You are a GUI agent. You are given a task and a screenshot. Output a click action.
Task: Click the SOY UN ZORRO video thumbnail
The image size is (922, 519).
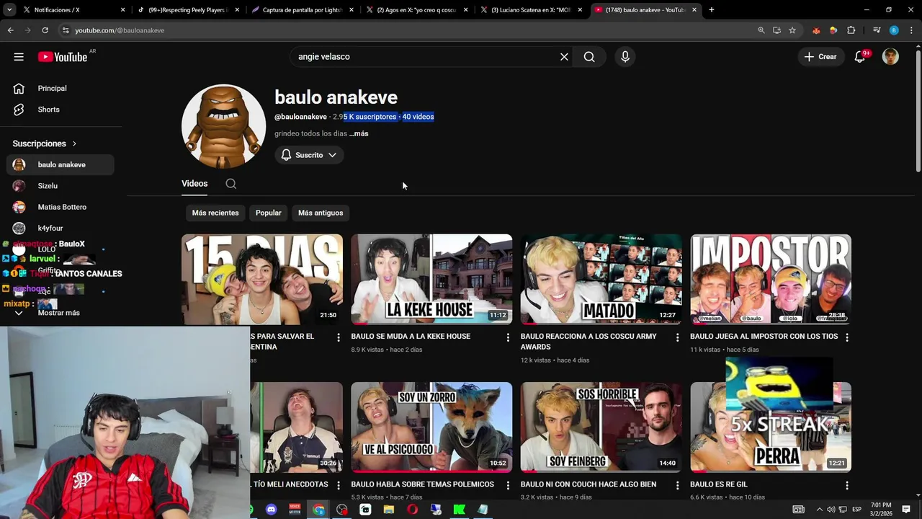click(431, 427)
